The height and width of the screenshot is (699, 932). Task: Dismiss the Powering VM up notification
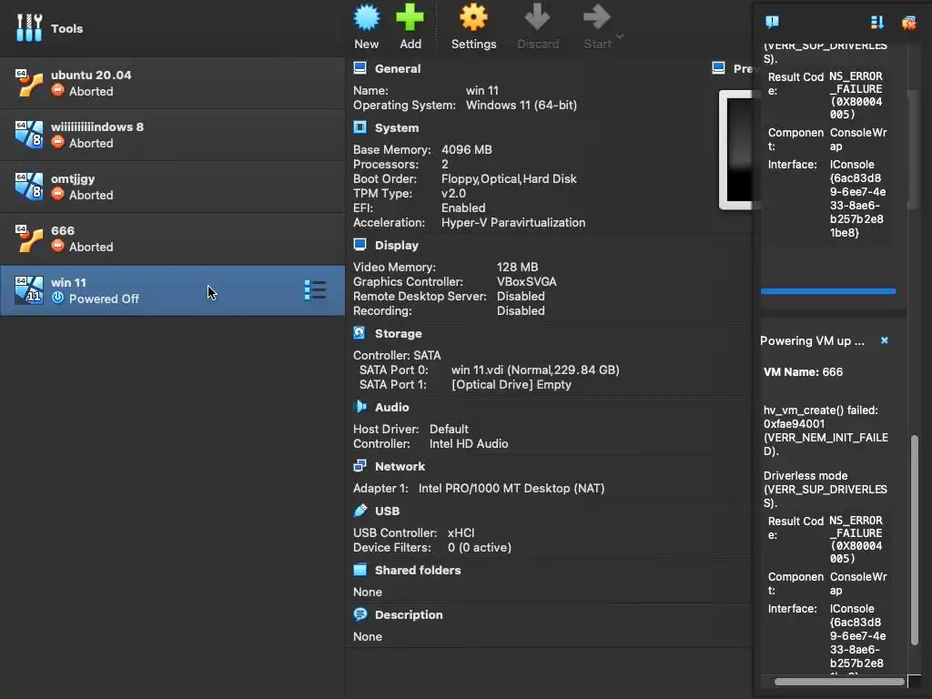[885, 340]
